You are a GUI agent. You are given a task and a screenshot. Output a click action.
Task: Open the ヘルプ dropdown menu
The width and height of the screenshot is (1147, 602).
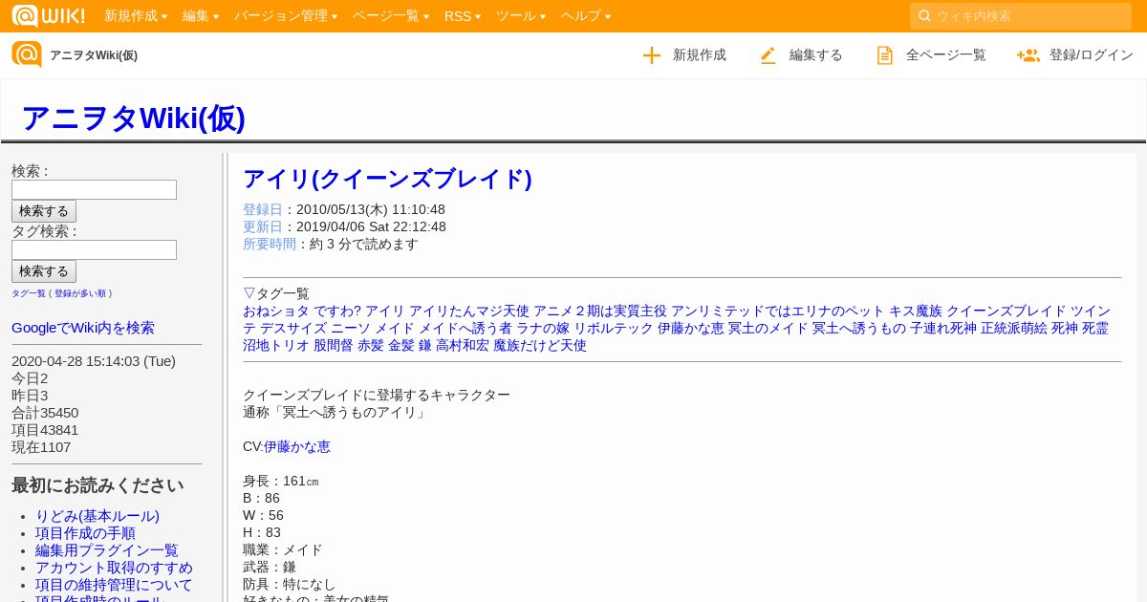(x=586, y=16)
